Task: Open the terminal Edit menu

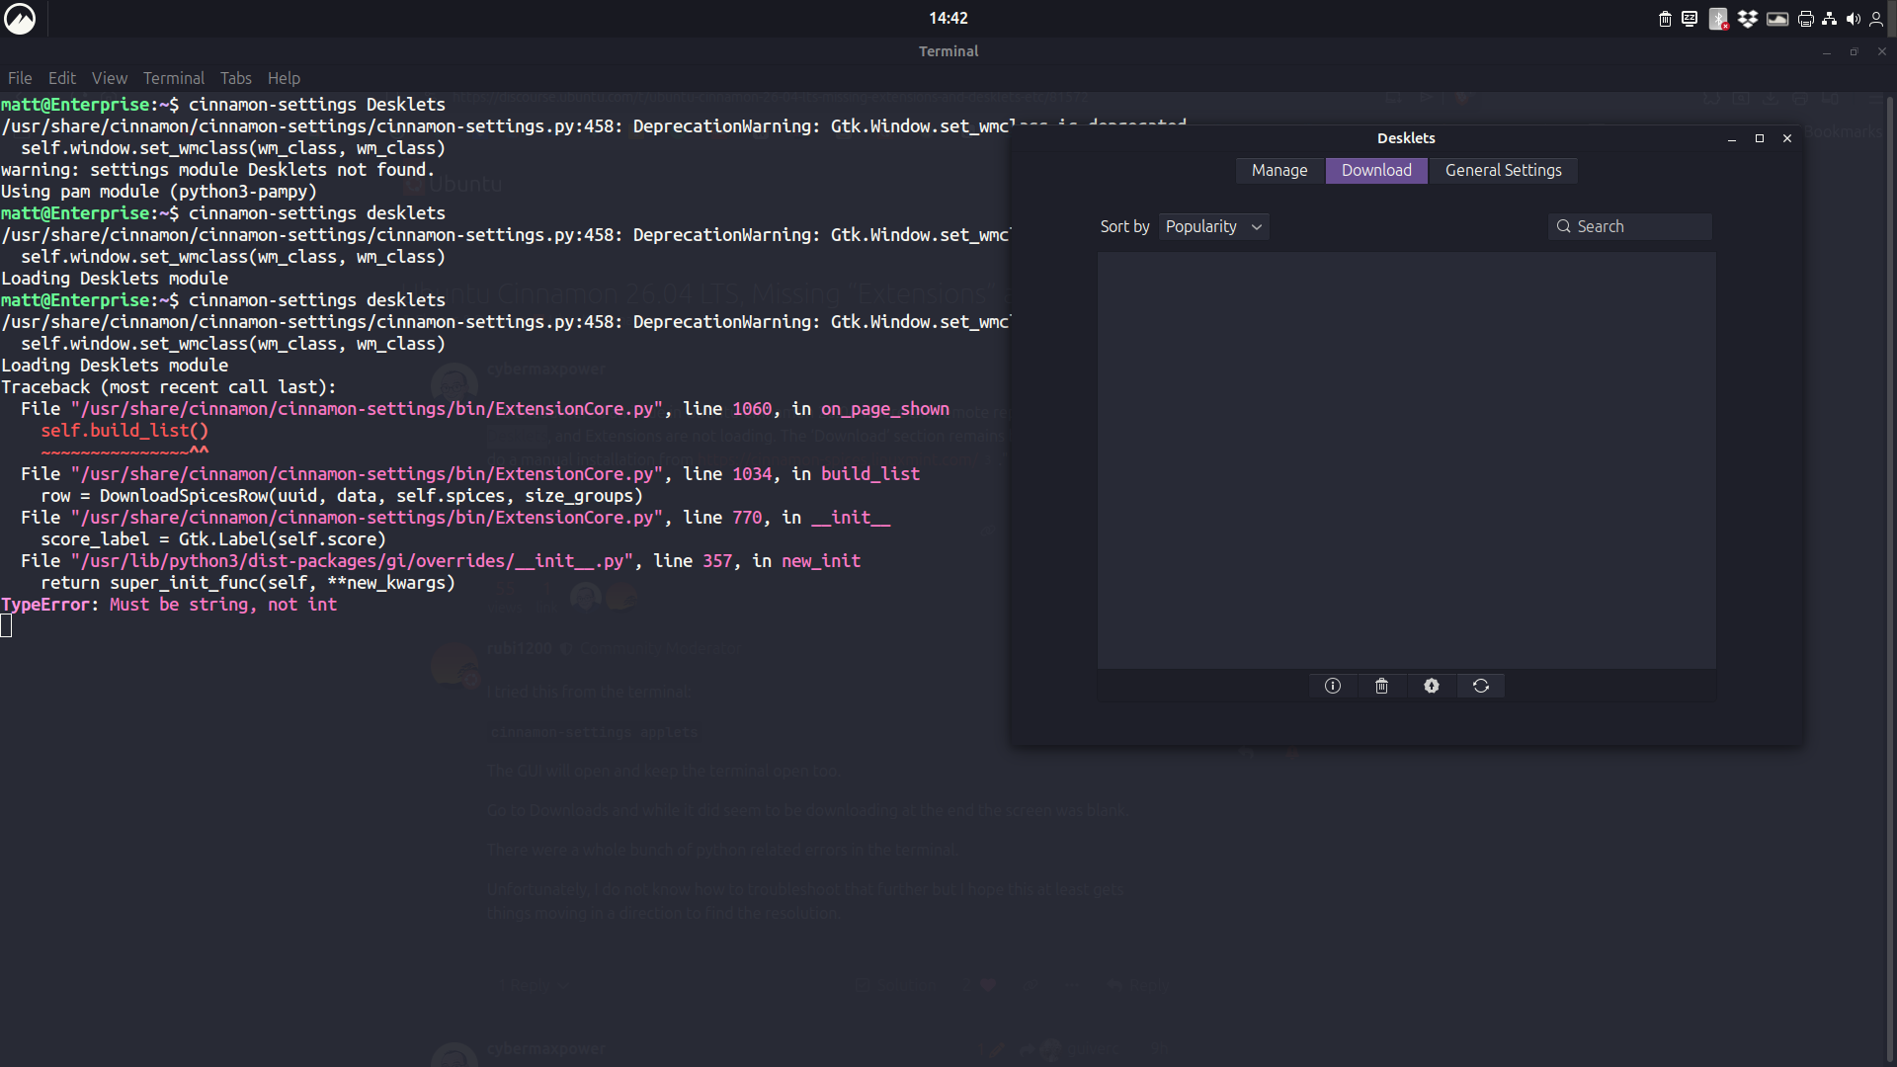Action: pyautogui.click(x=62, y=78)
